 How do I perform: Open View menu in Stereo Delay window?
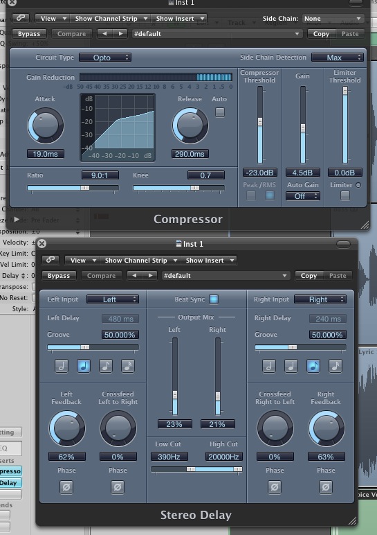[x=82, y=260]
